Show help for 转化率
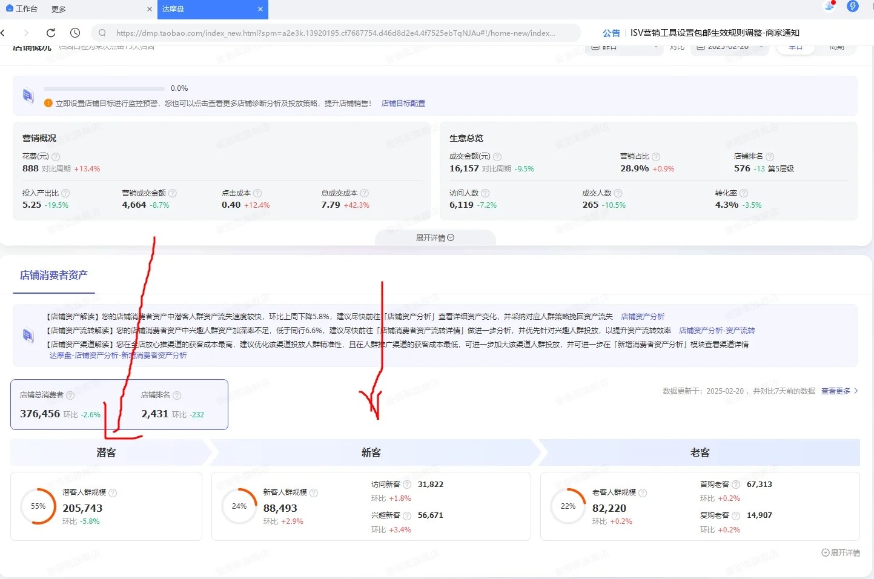Image resolution: width=874 pixels, height=579 pixels. point(744,193)
